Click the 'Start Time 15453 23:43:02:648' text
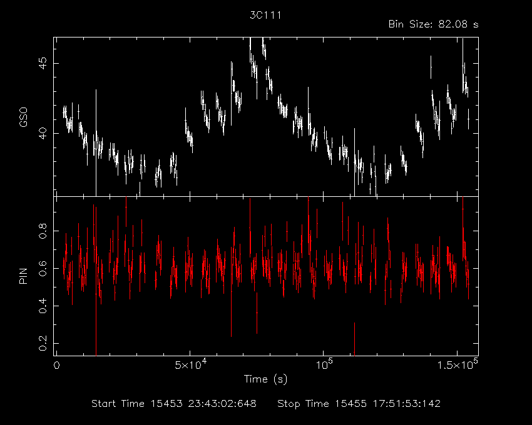Viewport: 532px width, 425px height. (x=174, y=404)
